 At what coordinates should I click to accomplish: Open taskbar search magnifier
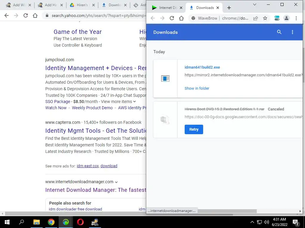click(x=21, y=222)
